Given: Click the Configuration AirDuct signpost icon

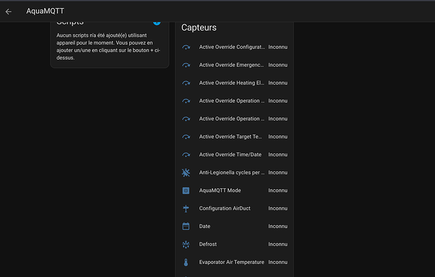Looking at the screenshot, I should (x=186, y=208).
